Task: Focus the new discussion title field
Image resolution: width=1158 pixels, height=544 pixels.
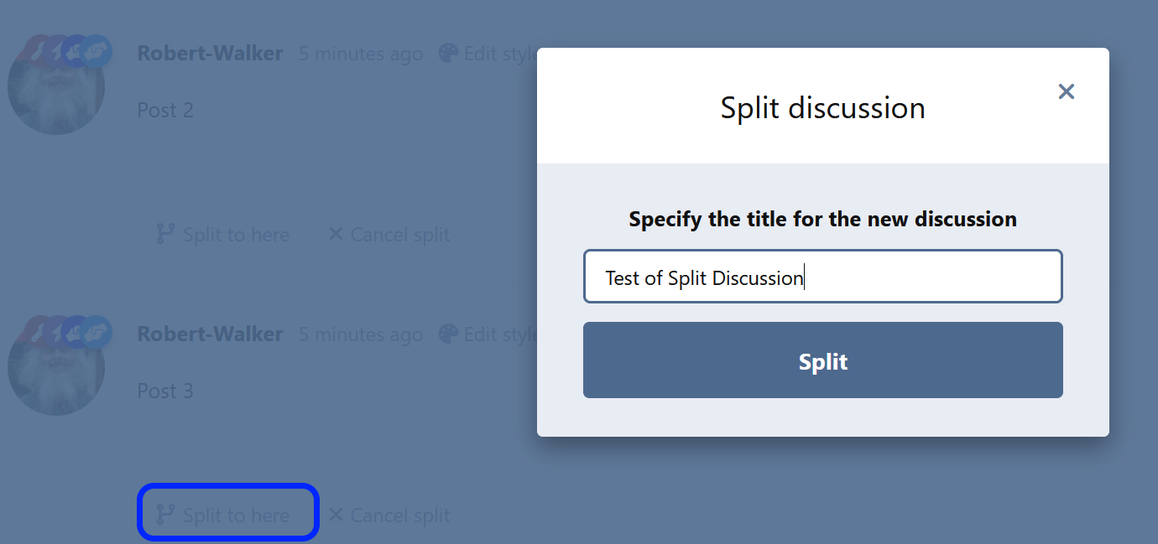Action: point(822,277)
